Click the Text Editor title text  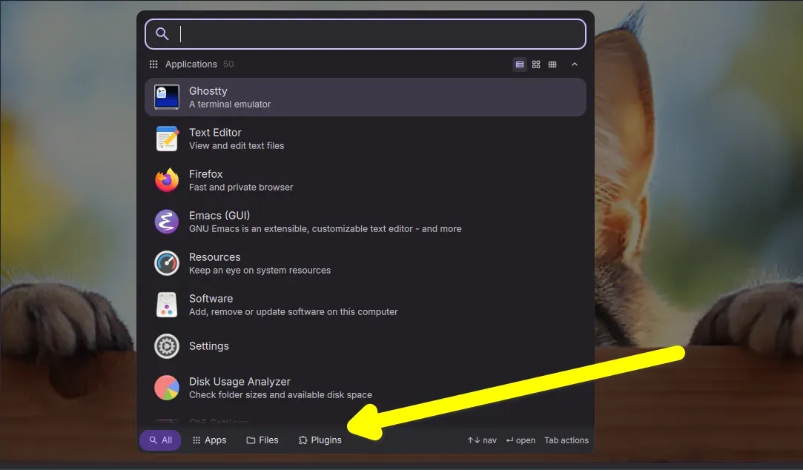(x=215, y=133)
